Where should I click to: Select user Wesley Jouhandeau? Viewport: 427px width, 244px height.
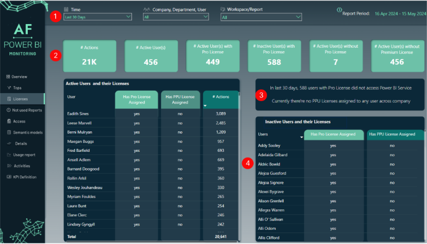[x=85, y=187]
